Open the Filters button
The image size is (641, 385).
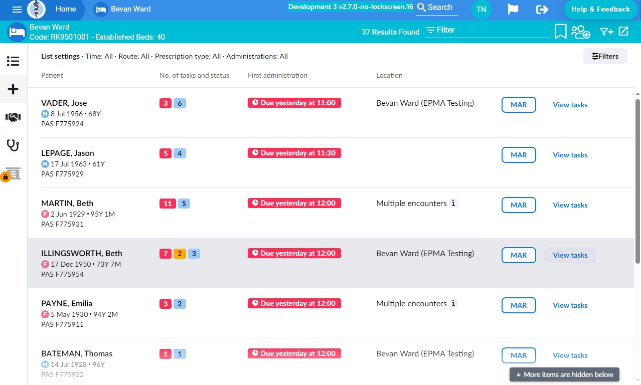click(x=605, y=56)
